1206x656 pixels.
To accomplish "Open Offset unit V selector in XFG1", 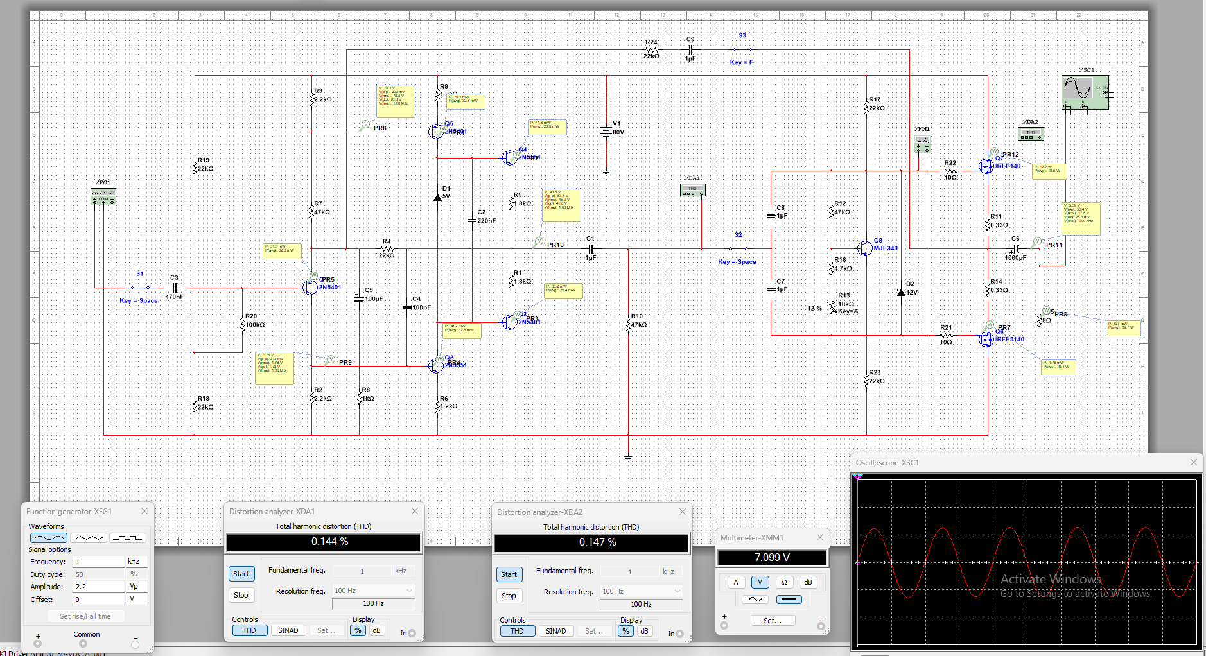I will (x=137, y=599).
